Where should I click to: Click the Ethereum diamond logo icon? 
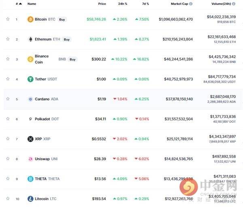[30, 39]
